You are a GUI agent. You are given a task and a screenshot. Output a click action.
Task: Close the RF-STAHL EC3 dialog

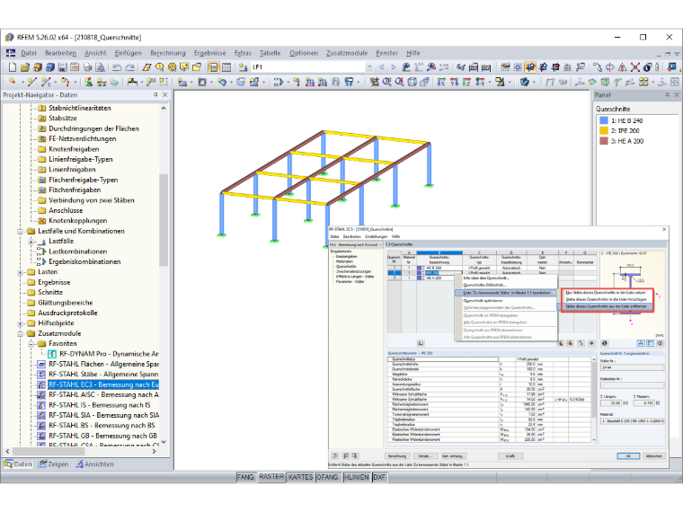[x=664, y=229]
